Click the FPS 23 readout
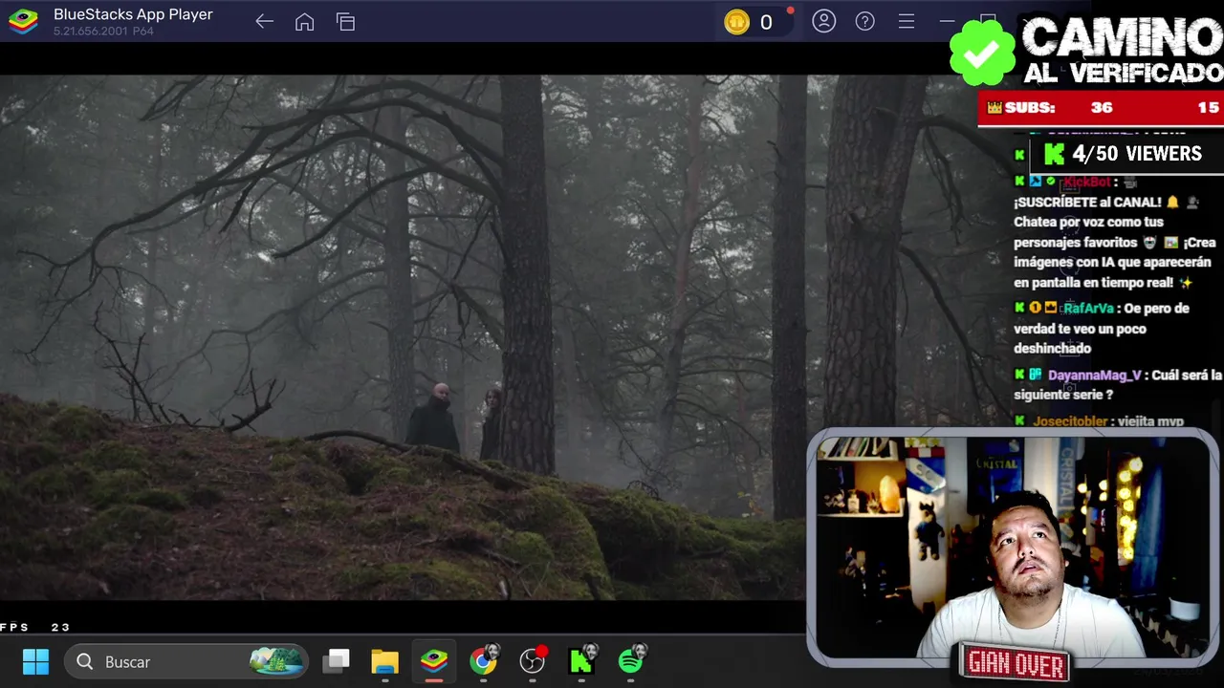The image size is (1224, 688). coord(35,627)
